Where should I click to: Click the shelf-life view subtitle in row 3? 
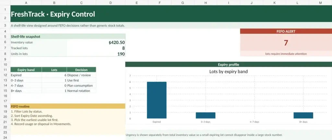[68, 26]
